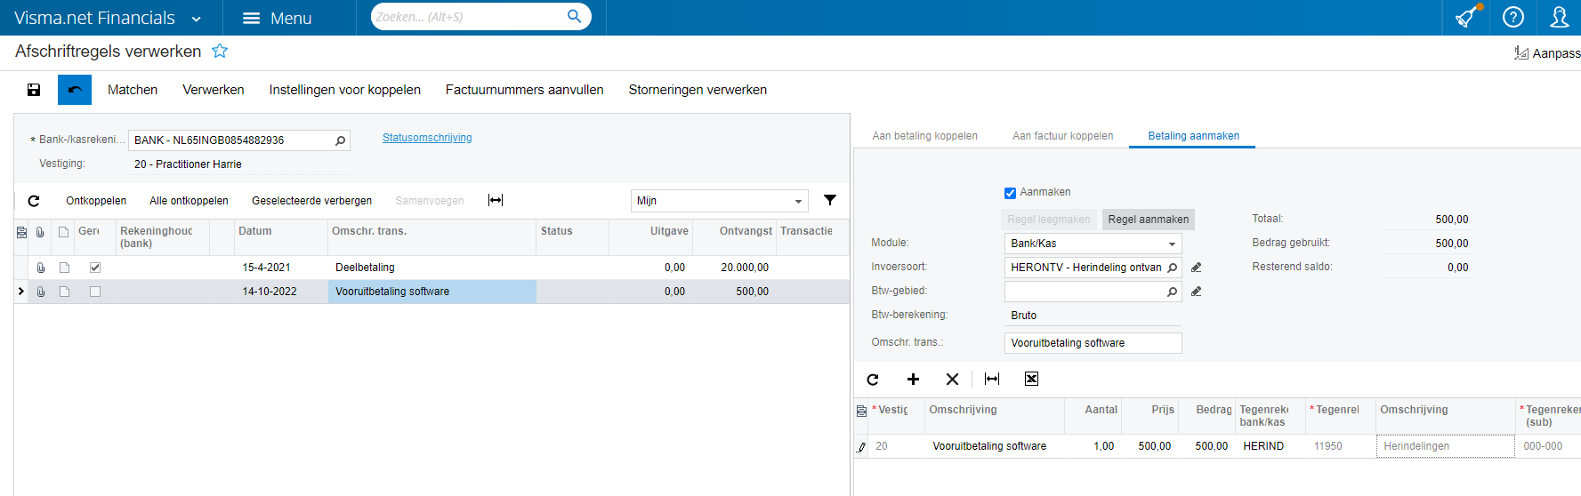The height and width of the screenshot is (496, 1581).
Task: Add a new detail line with plus
Action: (x=913, y=380)
